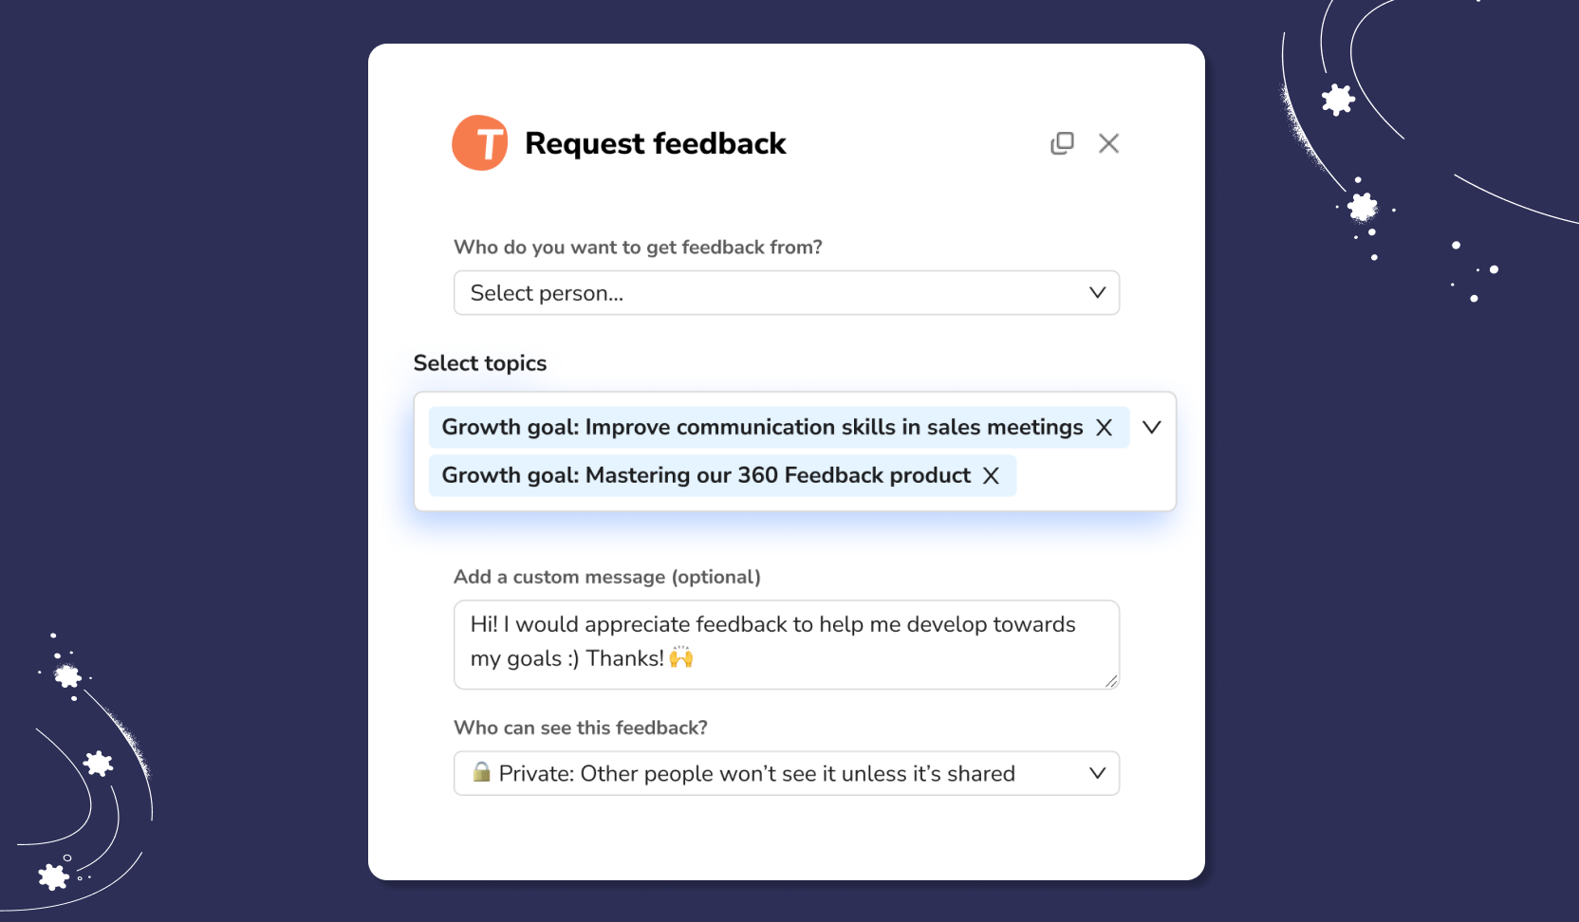The width and height of the screenshot is (1579, 922).
Task: Open the Select person dropdown
Action: 786,292
